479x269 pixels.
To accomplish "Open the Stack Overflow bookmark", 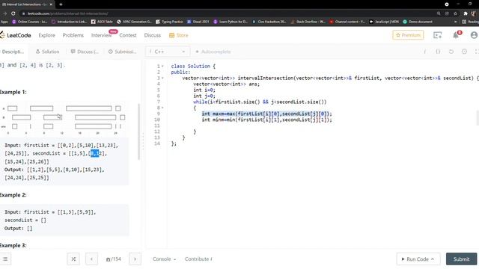I will [x=308, y=22].
